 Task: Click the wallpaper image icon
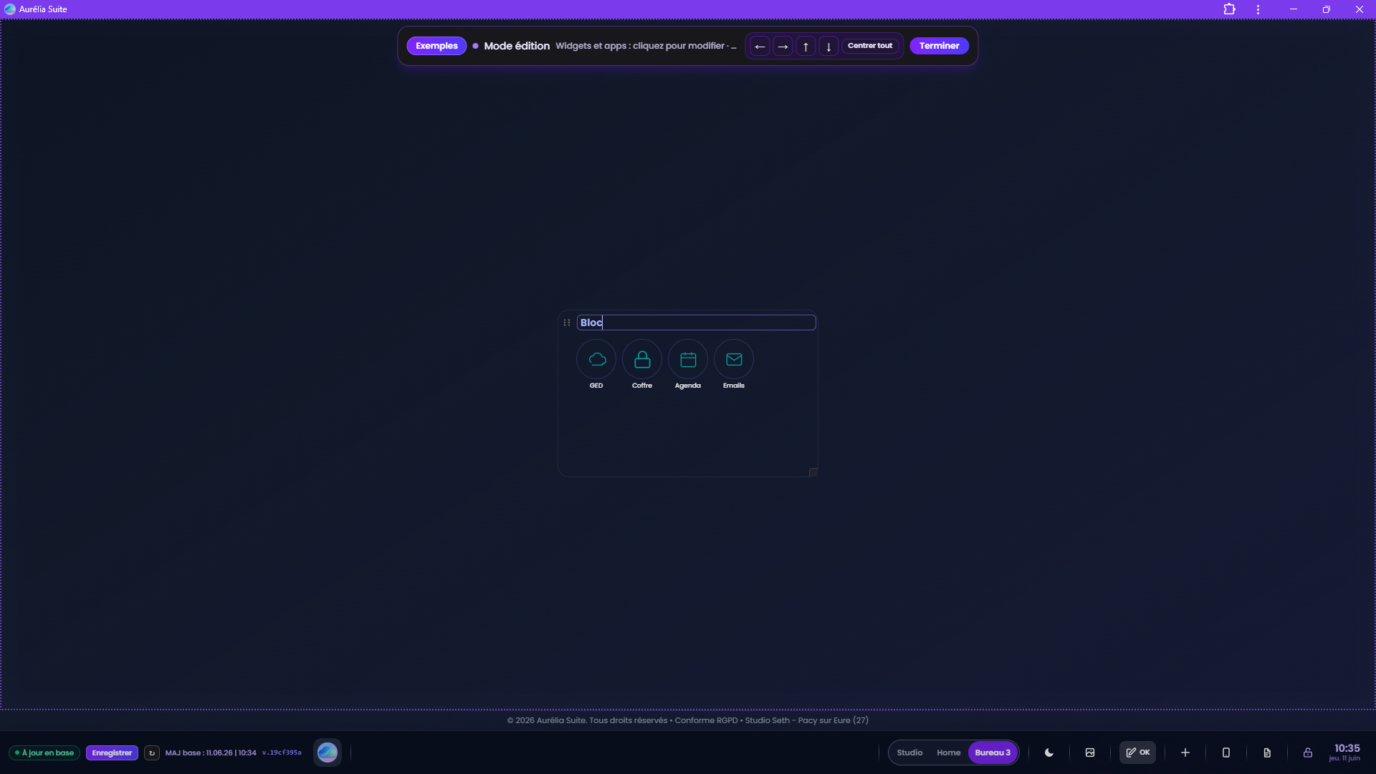1090,752
